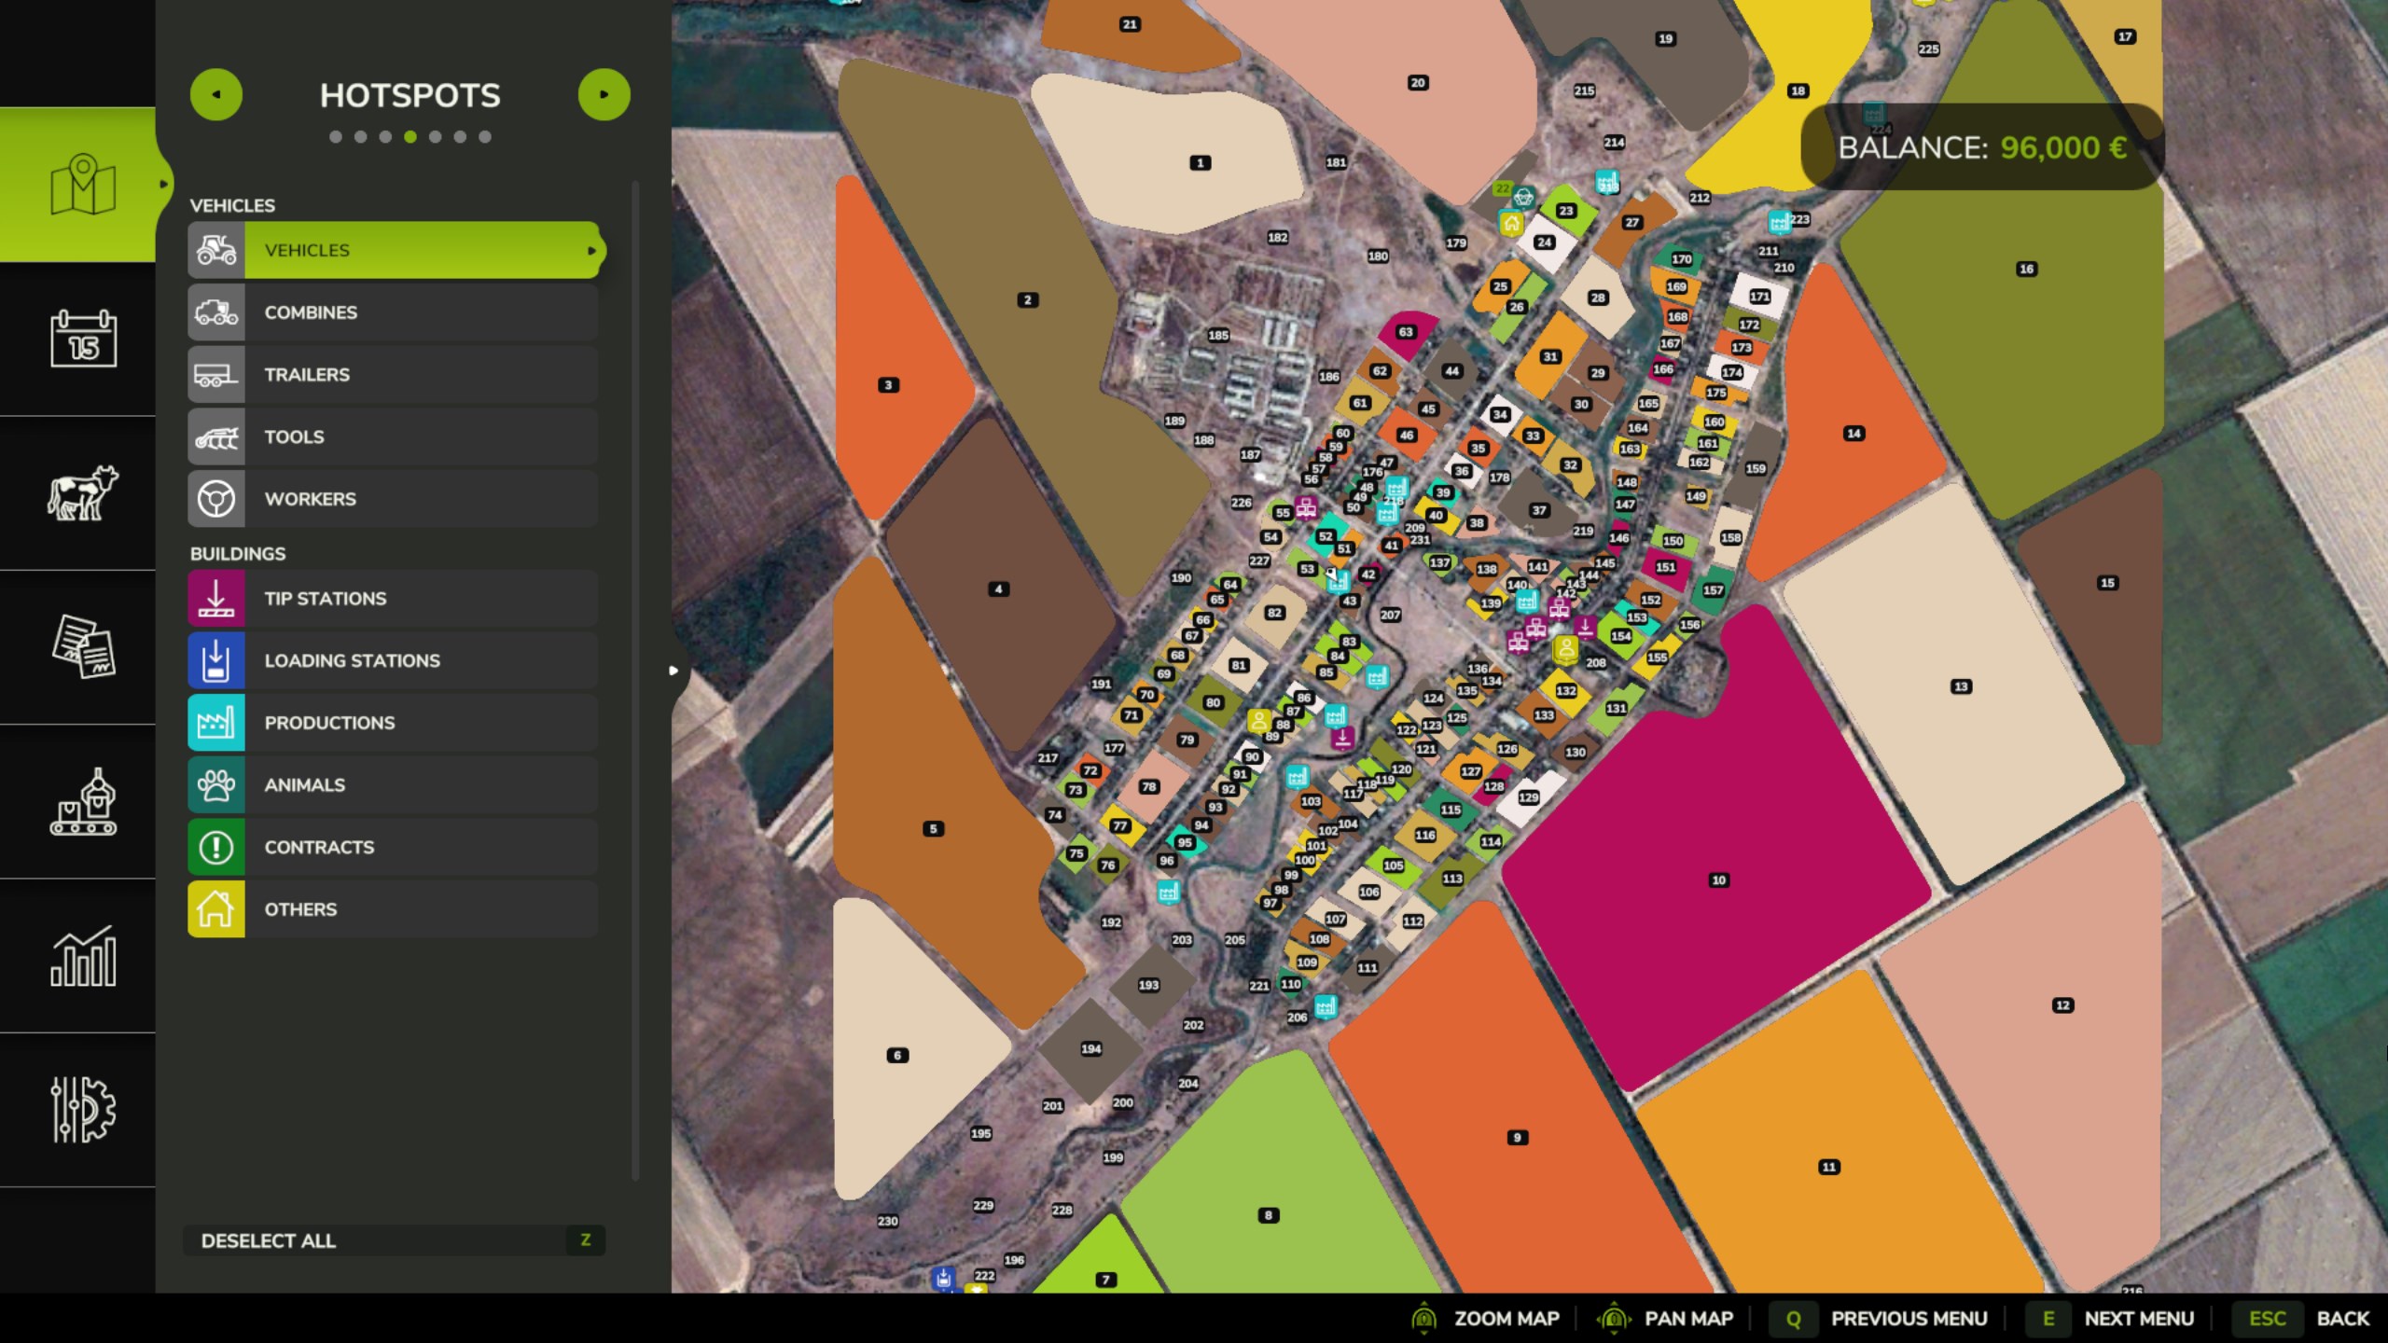Go to previous Hotspots page arrow
This screenshot has height=1343, width=2388.
pos(216,94)
